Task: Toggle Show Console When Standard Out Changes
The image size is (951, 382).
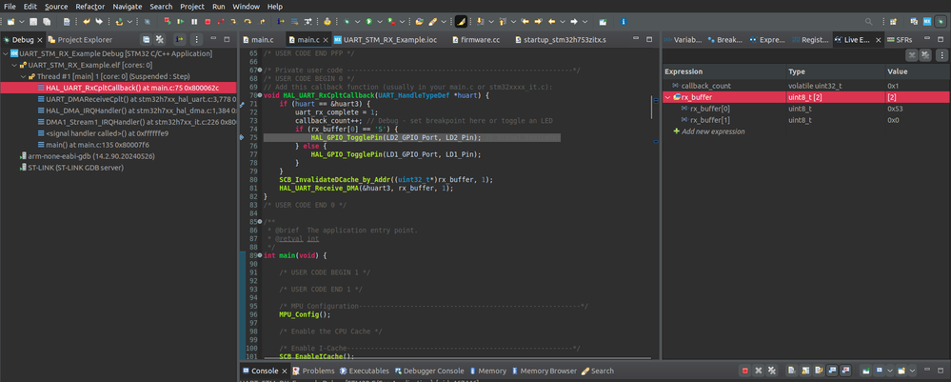Action: click(831, 371)
